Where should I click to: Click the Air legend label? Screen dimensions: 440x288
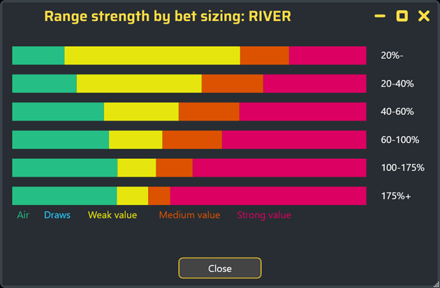coord(23,215)
